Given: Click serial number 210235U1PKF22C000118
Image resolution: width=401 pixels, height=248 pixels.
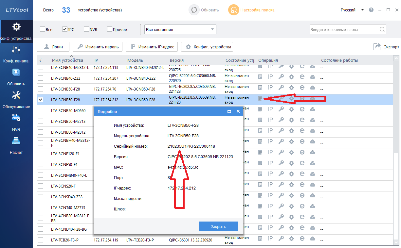Looking at the screenshot, I should (x=191, y=146).
